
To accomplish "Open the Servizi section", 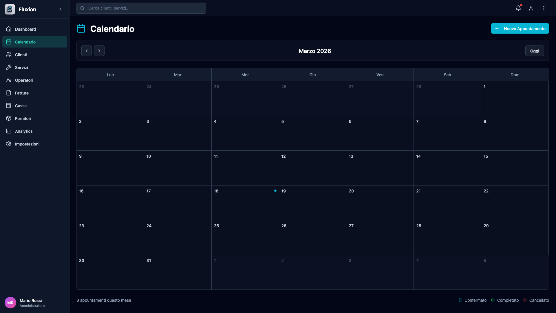I will pos(9,67).
